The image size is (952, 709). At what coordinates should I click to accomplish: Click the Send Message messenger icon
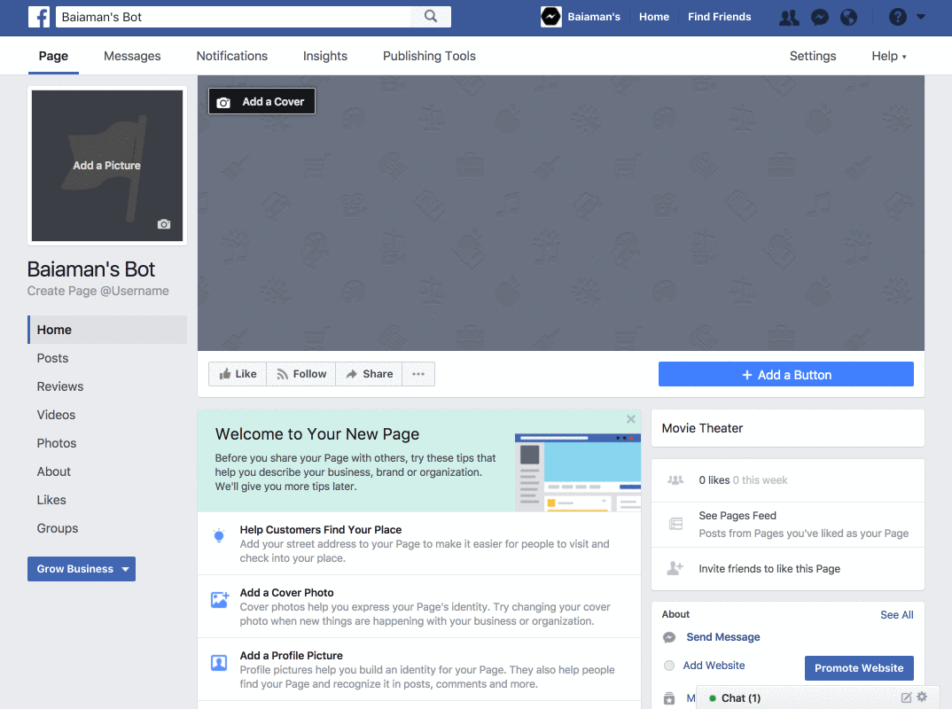669,637
